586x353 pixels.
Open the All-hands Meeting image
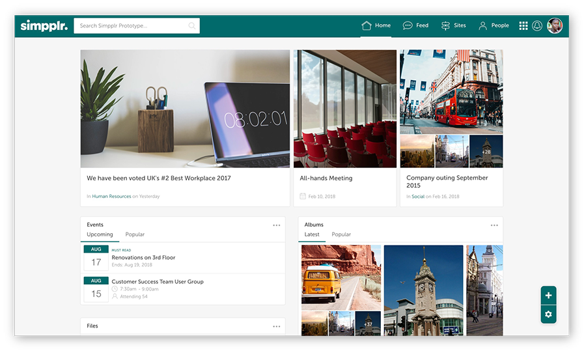pos(345,109)
